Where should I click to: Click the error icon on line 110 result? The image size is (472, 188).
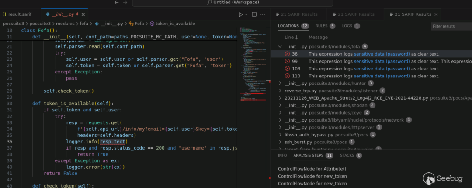click(287, 76)
